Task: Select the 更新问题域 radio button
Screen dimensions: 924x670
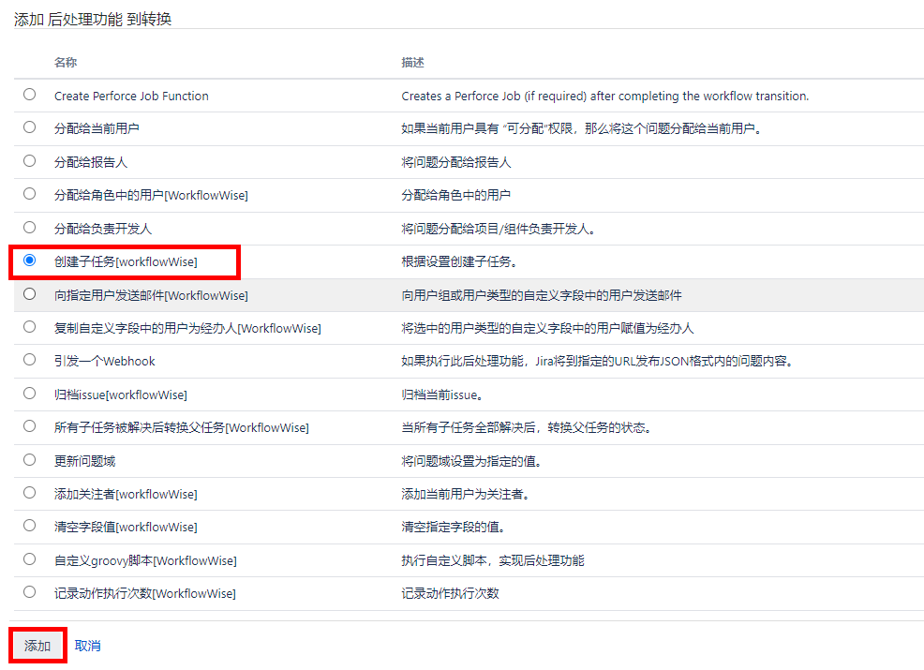Action: pyautogui.click(x=30, y=460)
